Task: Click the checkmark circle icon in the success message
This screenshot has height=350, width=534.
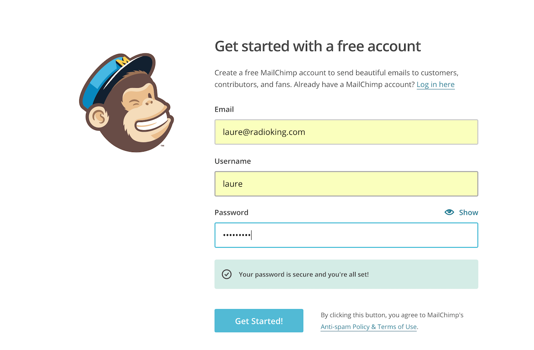Action: [x=227, y=274]
